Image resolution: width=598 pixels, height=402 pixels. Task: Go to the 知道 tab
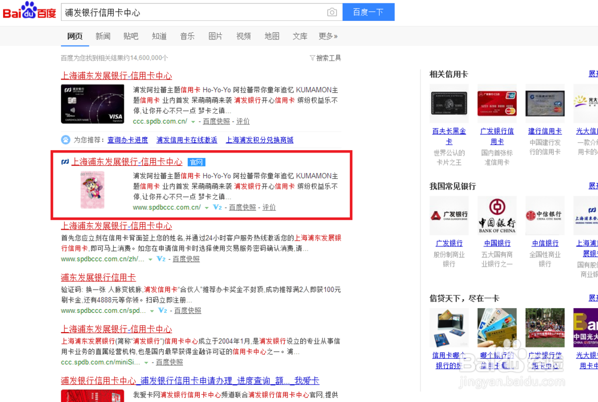click(x=159, y=36)
